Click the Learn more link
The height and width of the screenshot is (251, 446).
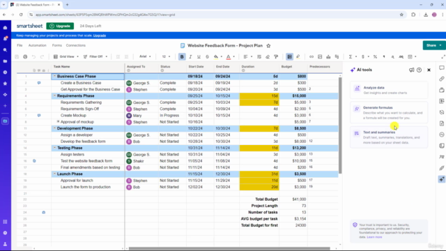[374, 237]
